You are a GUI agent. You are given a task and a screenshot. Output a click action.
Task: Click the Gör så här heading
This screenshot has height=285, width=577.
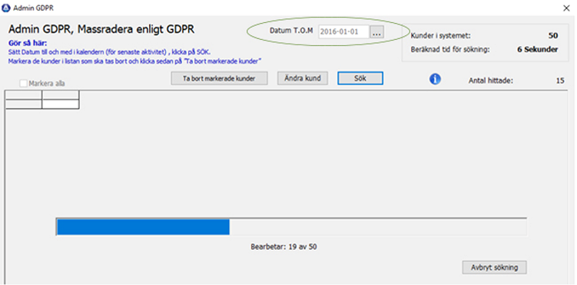click(27, 43)
